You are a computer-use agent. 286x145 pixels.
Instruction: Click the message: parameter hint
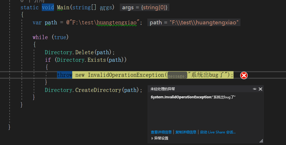(x=177, y=76)
